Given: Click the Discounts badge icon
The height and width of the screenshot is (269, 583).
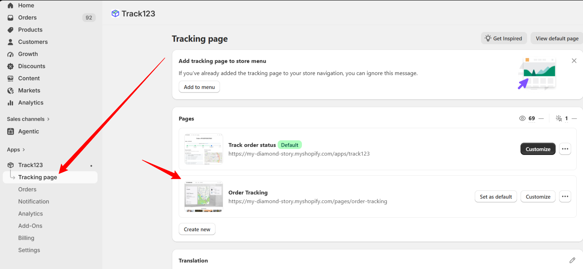Looking at the screenshot, I should (10, 66).
